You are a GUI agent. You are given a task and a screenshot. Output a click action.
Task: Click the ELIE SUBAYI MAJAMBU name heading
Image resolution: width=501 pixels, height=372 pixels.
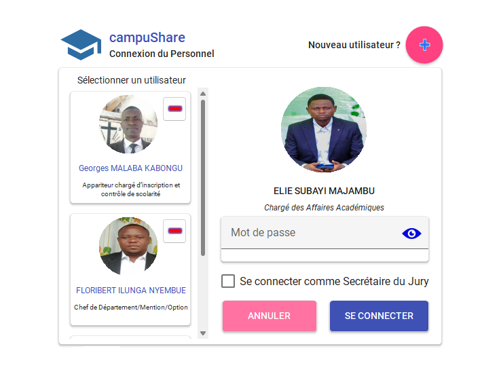pyautogui.click(x=324, y=191)
